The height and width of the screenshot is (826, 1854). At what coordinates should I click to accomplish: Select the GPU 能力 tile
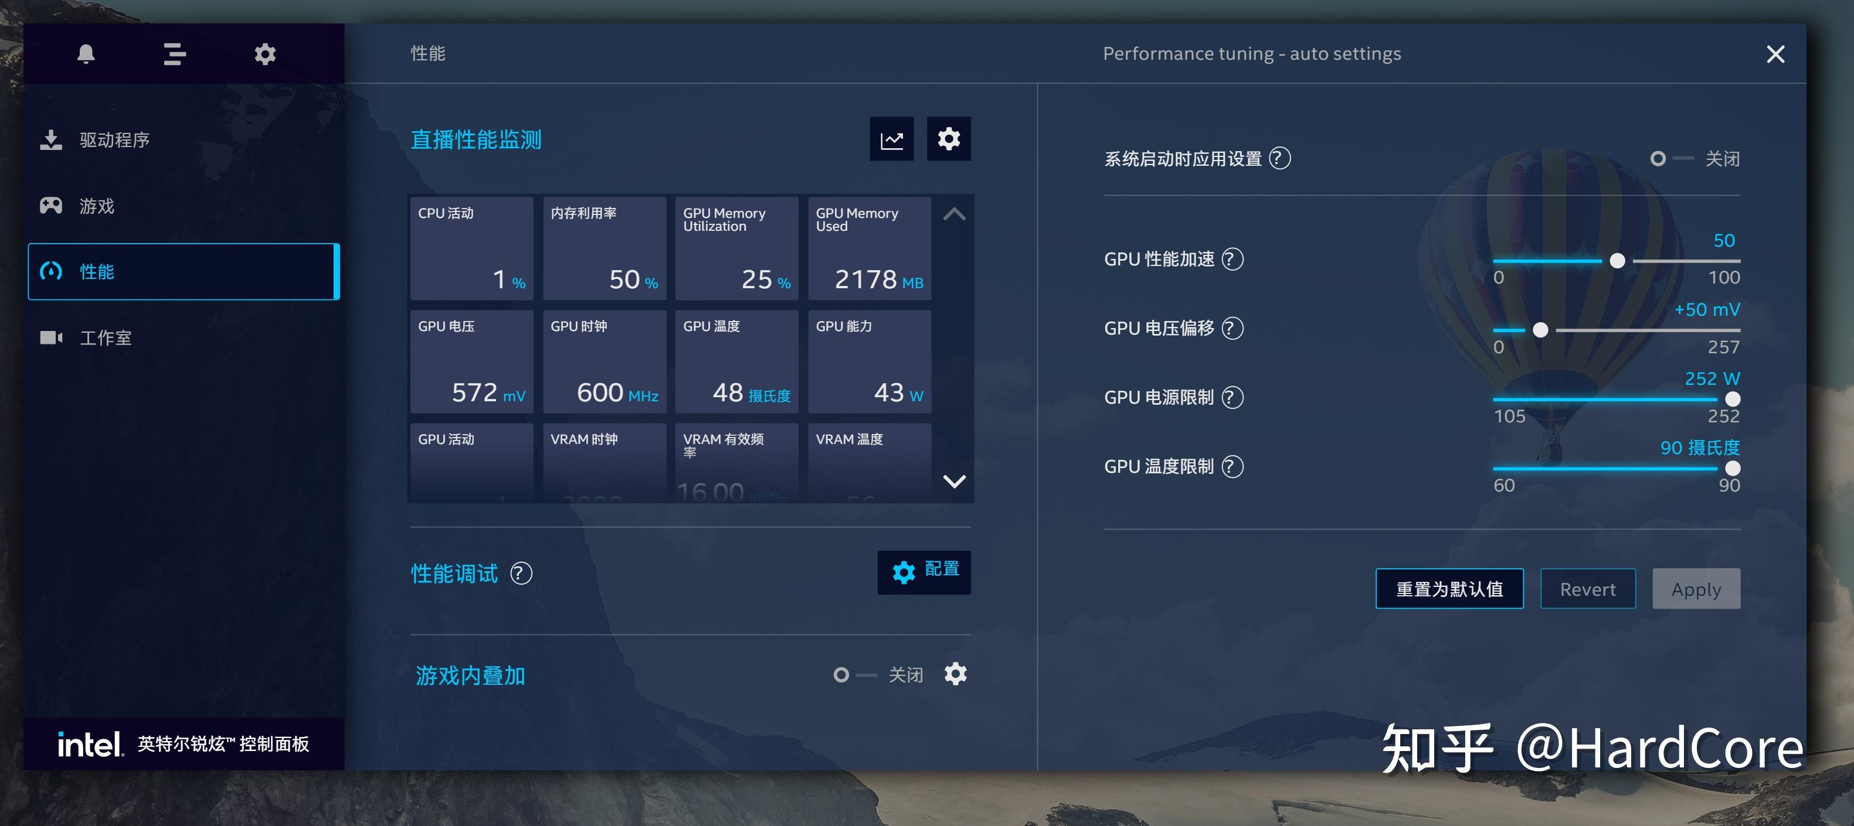(x=870, y=361)
